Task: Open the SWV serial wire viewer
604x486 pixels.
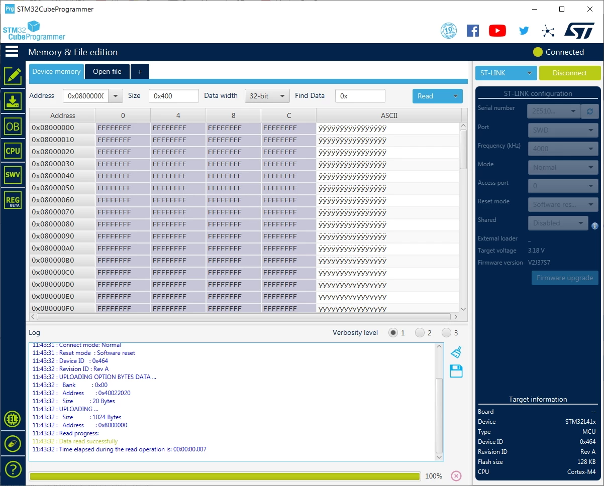Action: pyautogui.click(x=13, y=175)
